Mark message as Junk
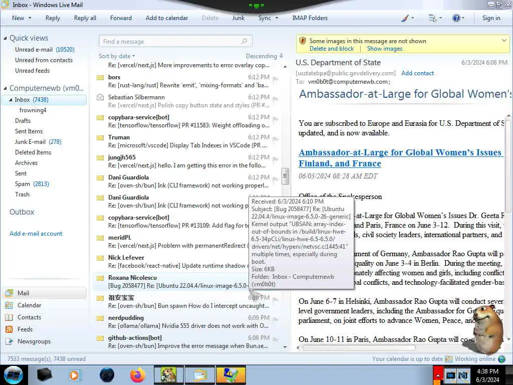The width and height of the screenshot is (513, 385). coord(238,18)
